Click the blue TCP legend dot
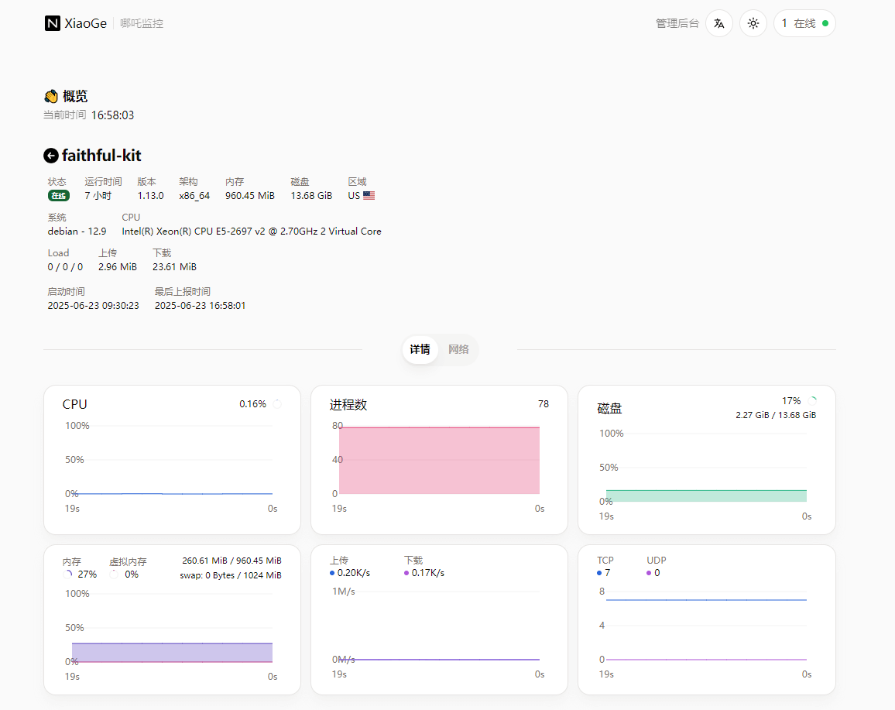The height and width of the screenshot is (710, 895). coord(599,573)
